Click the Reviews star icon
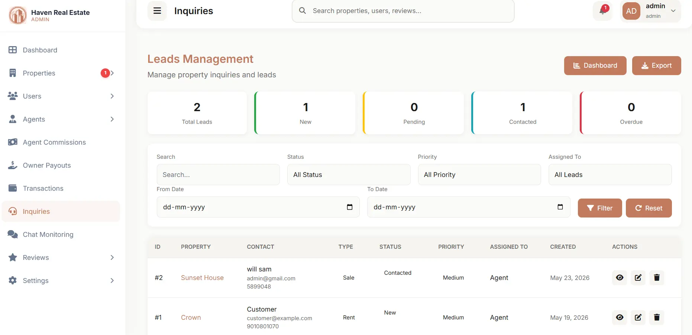 click(x=13, y=257)
